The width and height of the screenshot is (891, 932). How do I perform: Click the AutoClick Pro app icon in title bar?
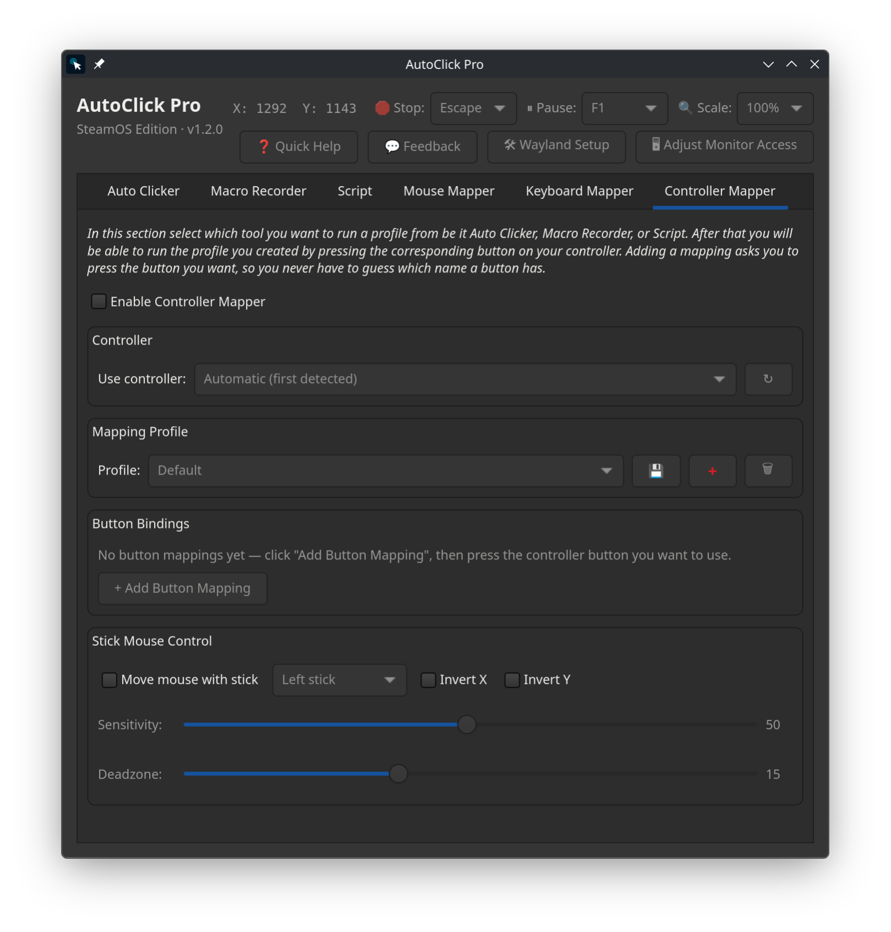(x=76, y=64)
